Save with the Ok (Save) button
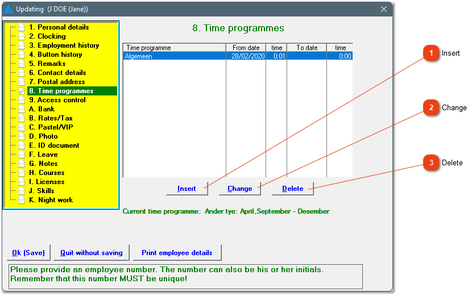 click(x=28, y=253)
